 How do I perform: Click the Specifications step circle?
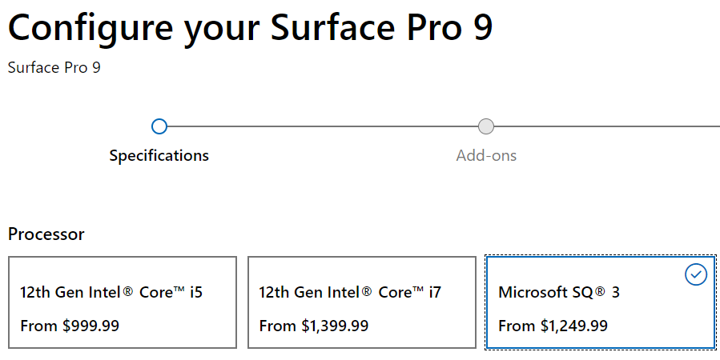pos(159,126)
